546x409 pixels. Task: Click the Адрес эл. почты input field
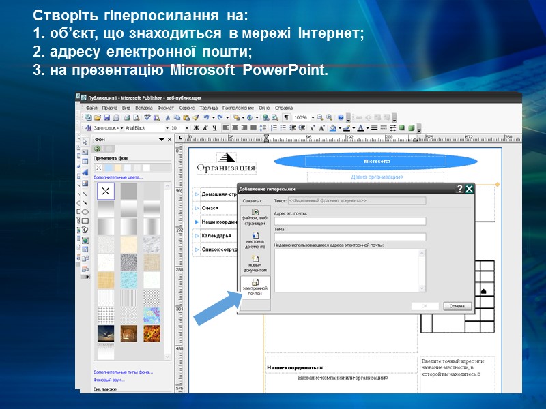350,221
